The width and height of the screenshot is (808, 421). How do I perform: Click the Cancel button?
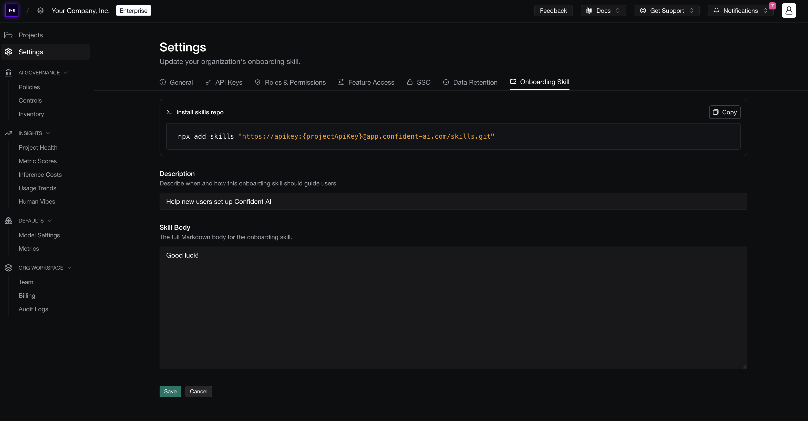point(199,391)
